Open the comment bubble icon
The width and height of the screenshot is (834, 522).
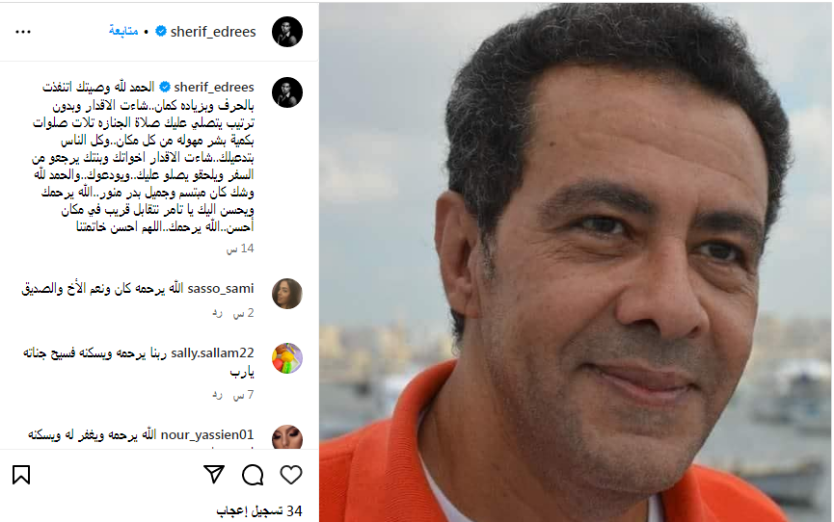click(x=253, y=475)
